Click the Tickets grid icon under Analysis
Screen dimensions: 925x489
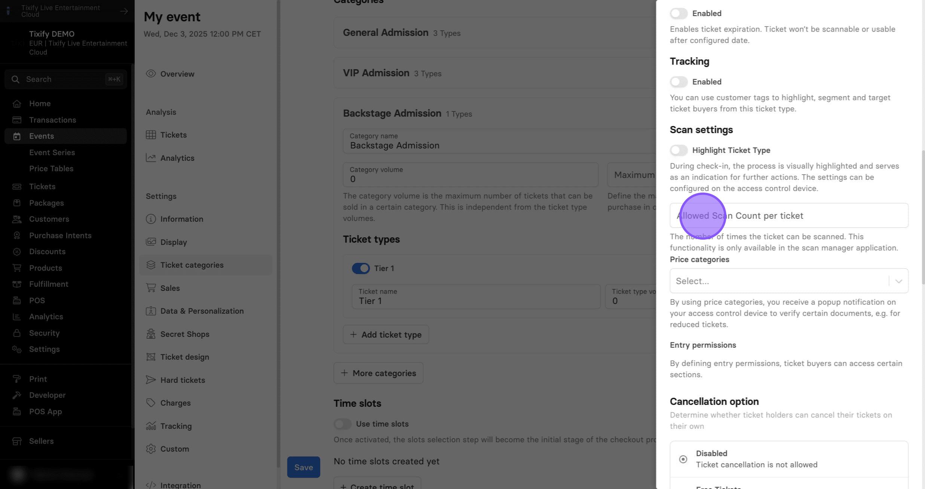click(x=151, y=135)
